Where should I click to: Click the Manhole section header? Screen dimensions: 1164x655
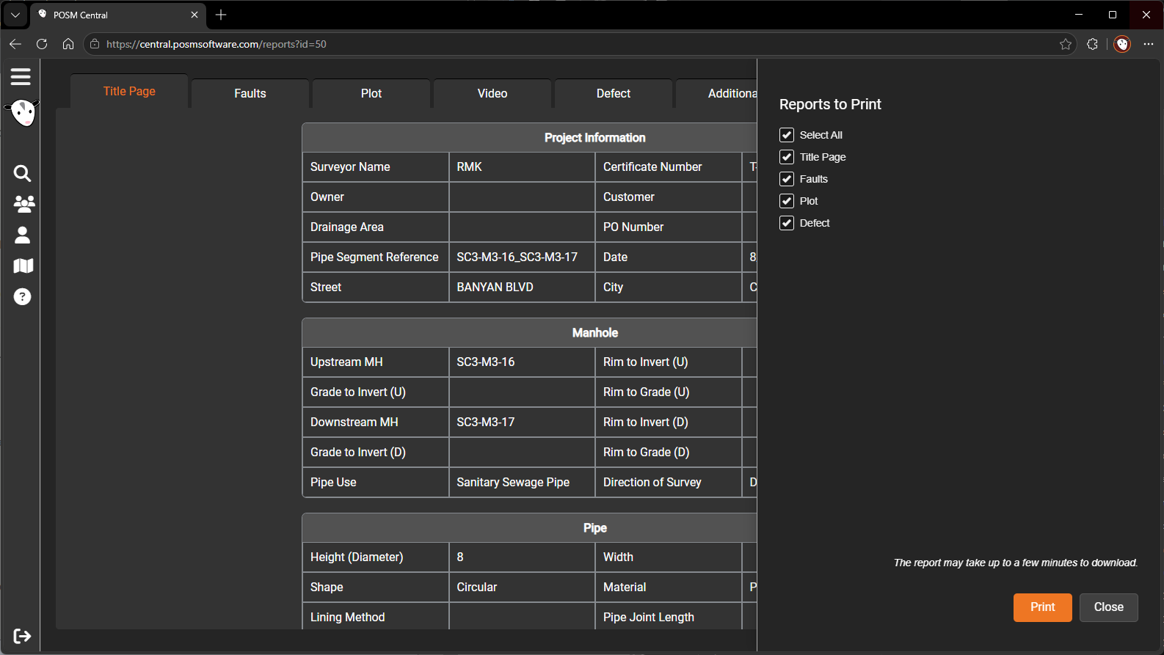595,332
